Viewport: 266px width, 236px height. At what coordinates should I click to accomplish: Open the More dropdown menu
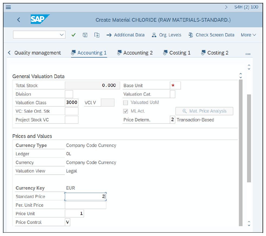(x=248, y=35)
